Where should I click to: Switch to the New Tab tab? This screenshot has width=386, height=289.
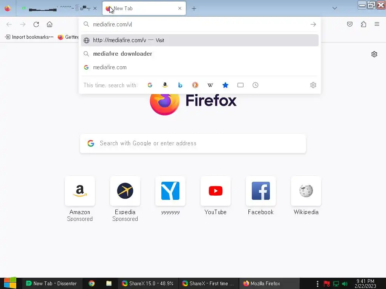click(144, 8)
